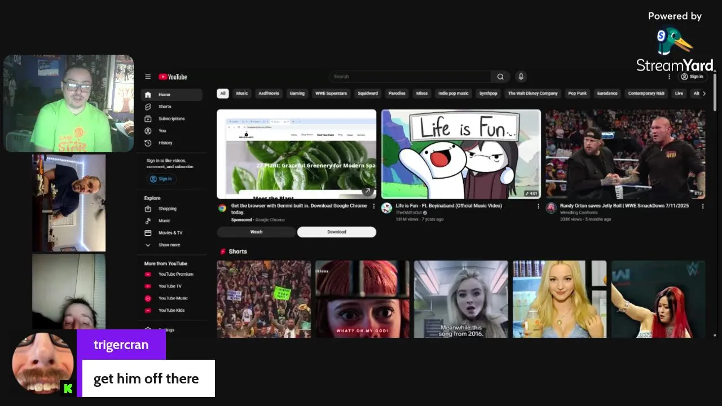Select the Gaming category chip
The width and height of the screenshot is (722, 406).
click(x=297, y=94)
